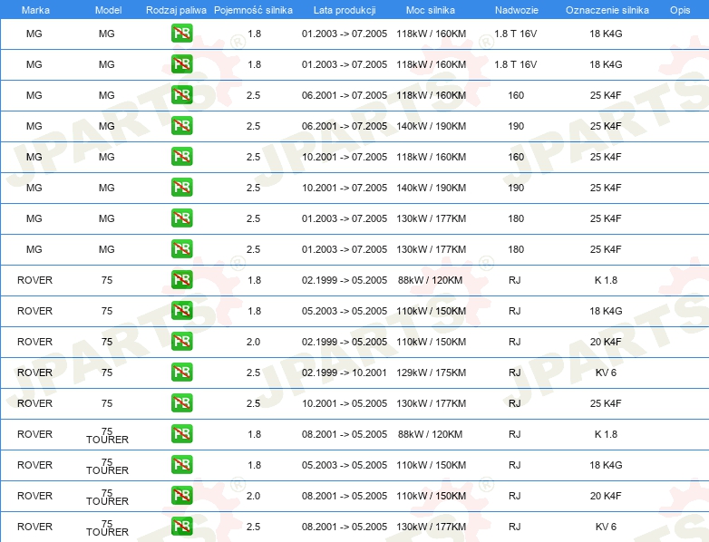
Task: Click fuel icon in MG 06.2001 118kW row
Action: click(x=181, y=95)
